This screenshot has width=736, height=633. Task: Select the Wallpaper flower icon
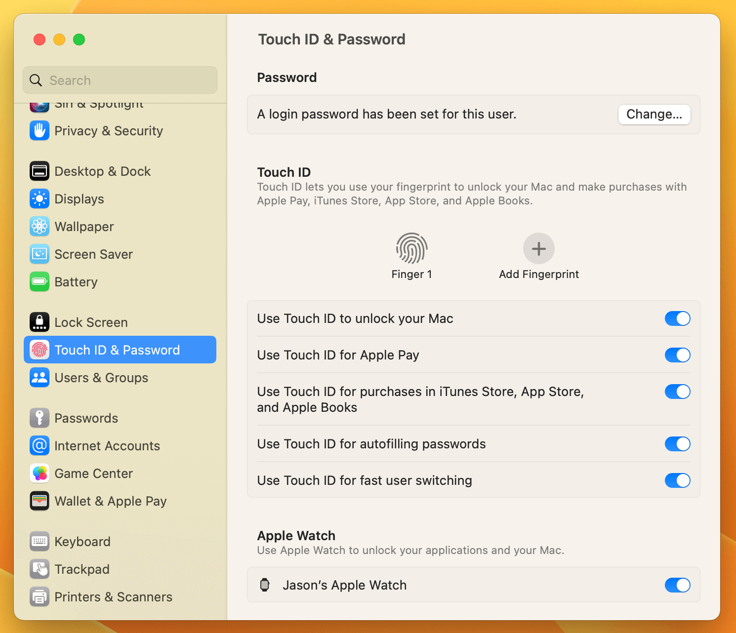pyautogui.click(x=40, y=227)
